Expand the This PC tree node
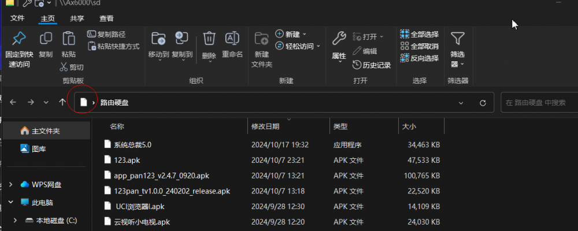Image resolution: width=578 pixels, height=231 pixels. pos(12,203)
